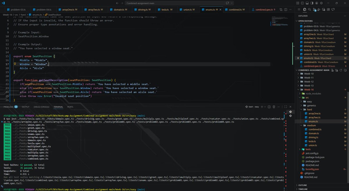Select first bash terminal in terminal list

(x=290, y=112)
